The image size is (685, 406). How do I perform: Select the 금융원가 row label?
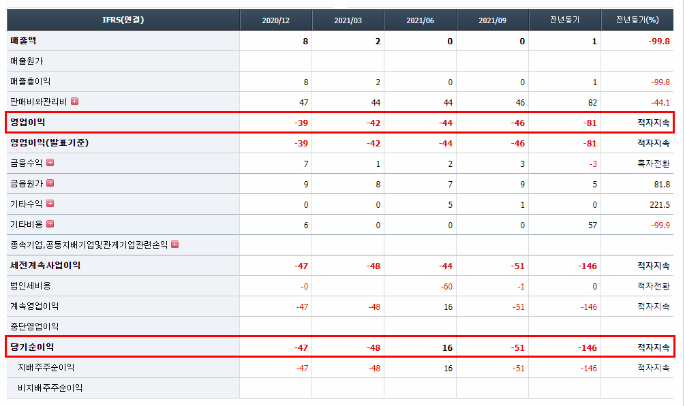click(26, 184)
